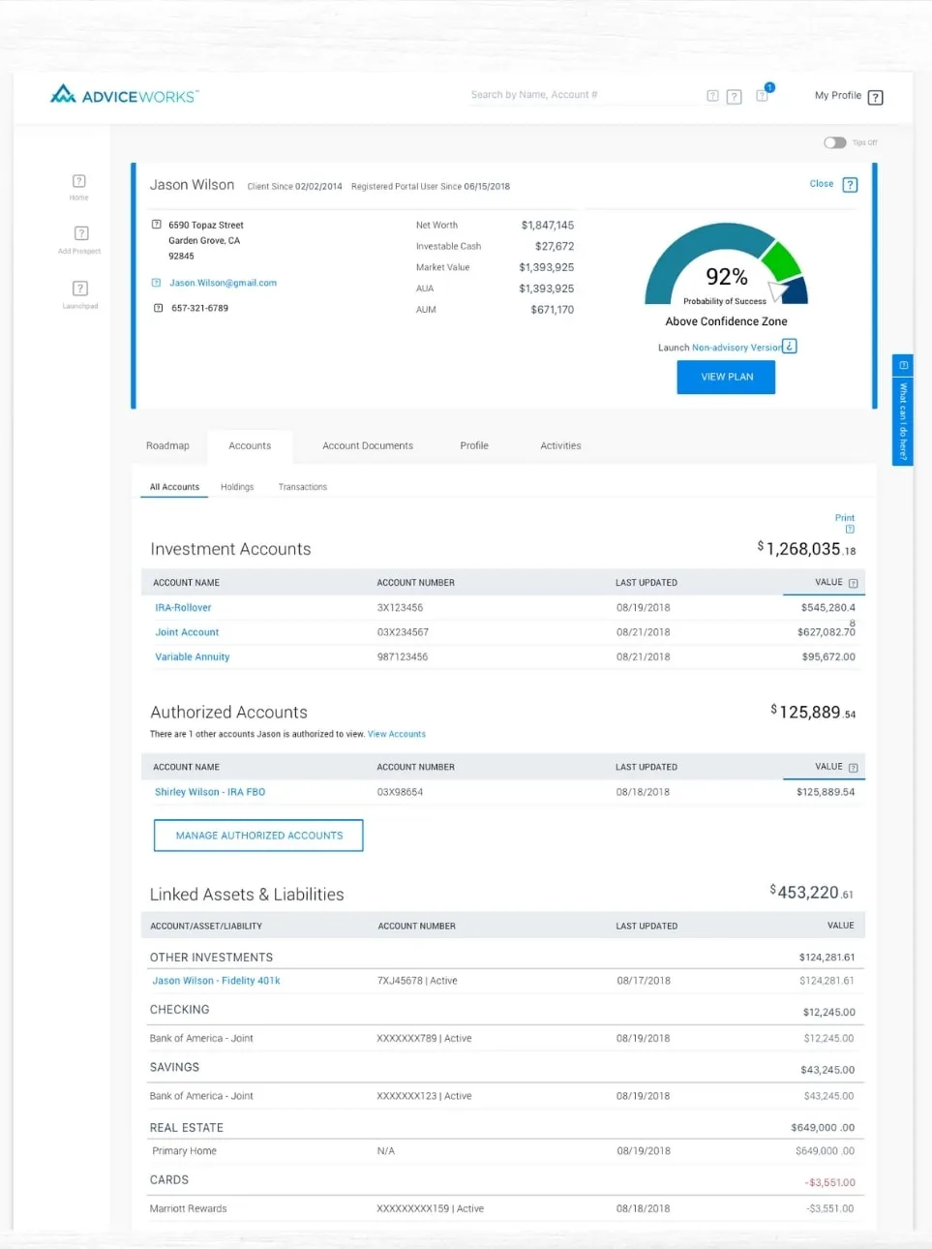
Task: Open the IRA-Rollover account link
Action: (x=183, y=607)
